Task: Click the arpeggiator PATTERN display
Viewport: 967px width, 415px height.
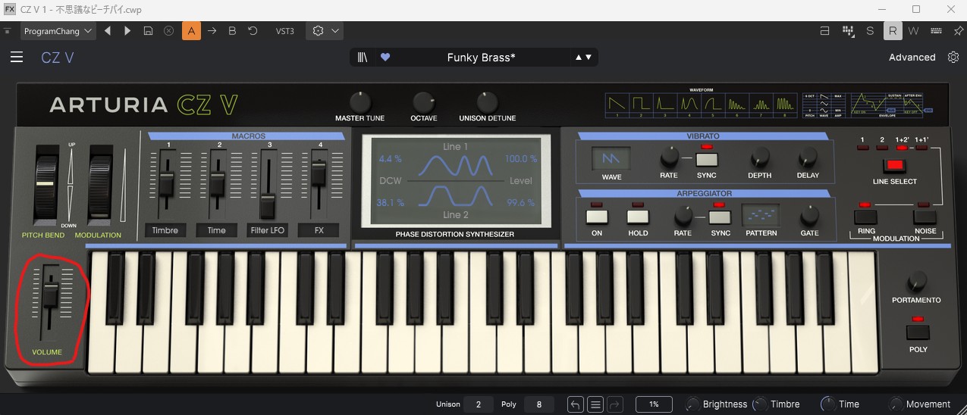Action: (761, 216)
